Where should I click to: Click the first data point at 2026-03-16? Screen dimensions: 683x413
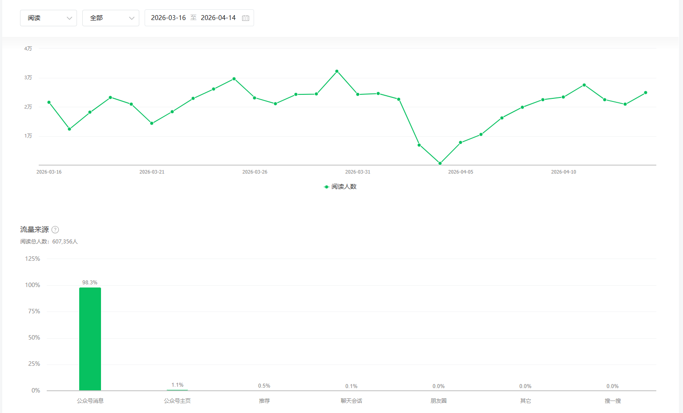click(49, 102)
